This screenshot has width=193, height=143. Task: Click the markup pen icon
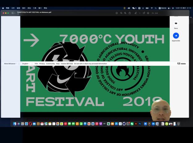(x=136, y=13)
